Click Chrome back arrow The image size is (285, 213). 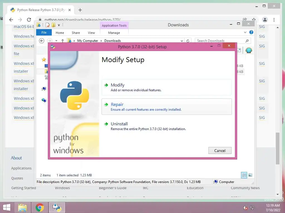[x=11, y=20]
